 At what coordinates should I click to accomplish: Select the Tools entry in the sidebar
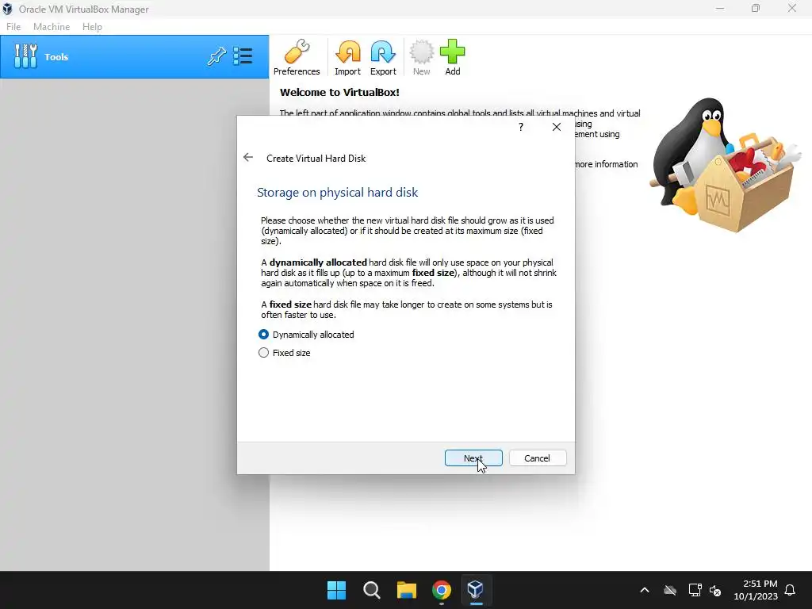pos(135,57)
